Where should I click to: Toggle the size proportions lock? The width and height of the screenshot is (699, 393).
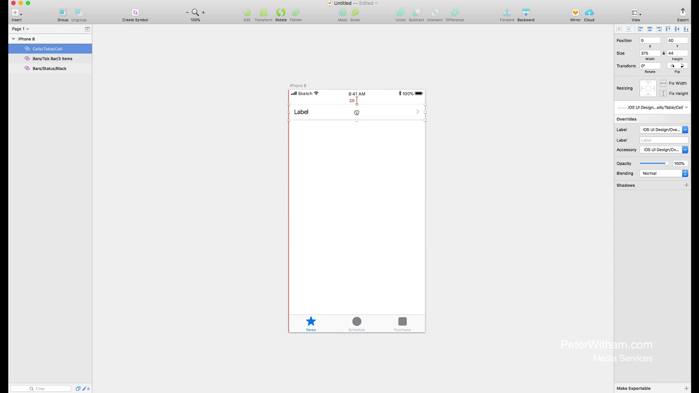coord(664,53)
